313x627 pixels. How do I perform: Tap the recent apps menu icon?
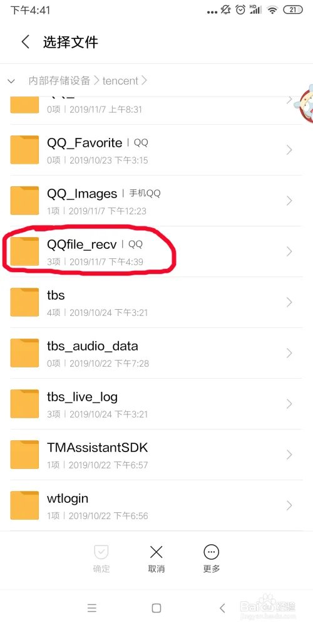pyautogui.click(x=92, y=608)
